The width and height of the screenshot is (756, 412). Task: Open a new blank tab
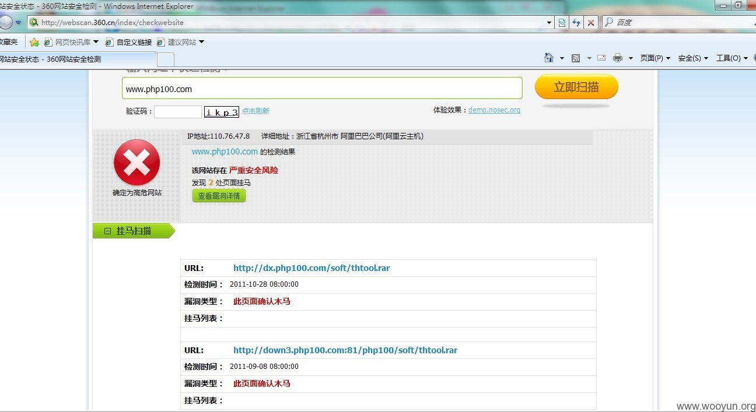(166, 59)
